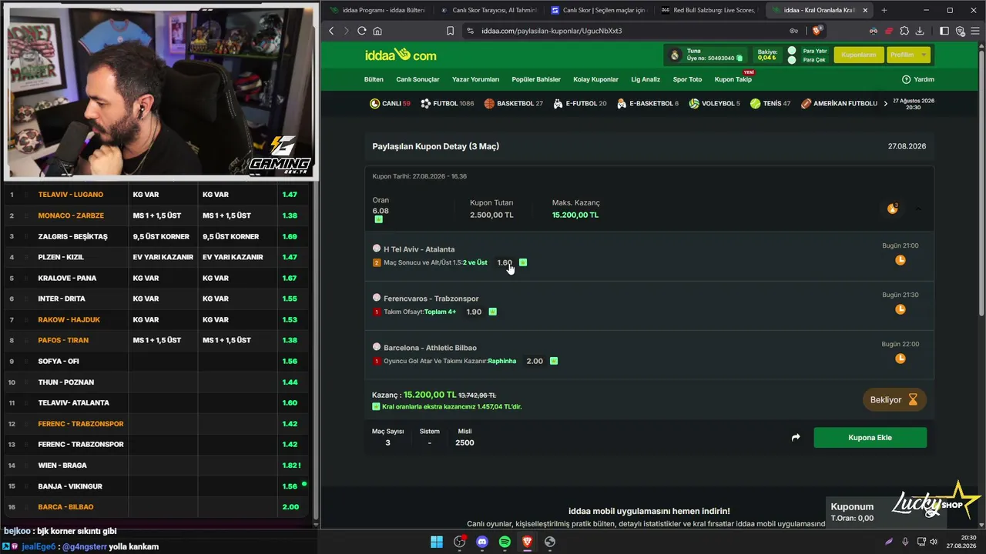
Task: Open the Brave Shields lion icon
Action: coord(817,31)
